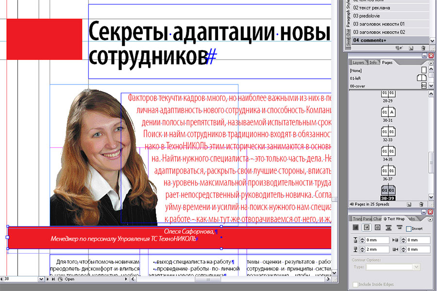Go to last page arrow in status bar
Screen dimensions: 437x291
[53, 279]
